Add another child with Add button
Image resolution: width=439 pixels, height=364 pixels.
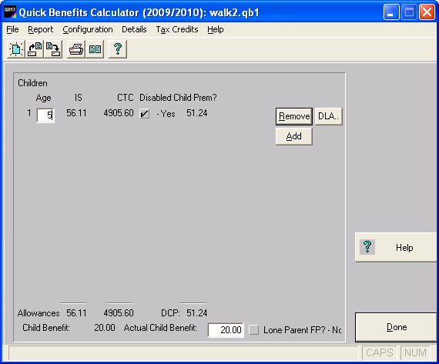click(294, 136)
